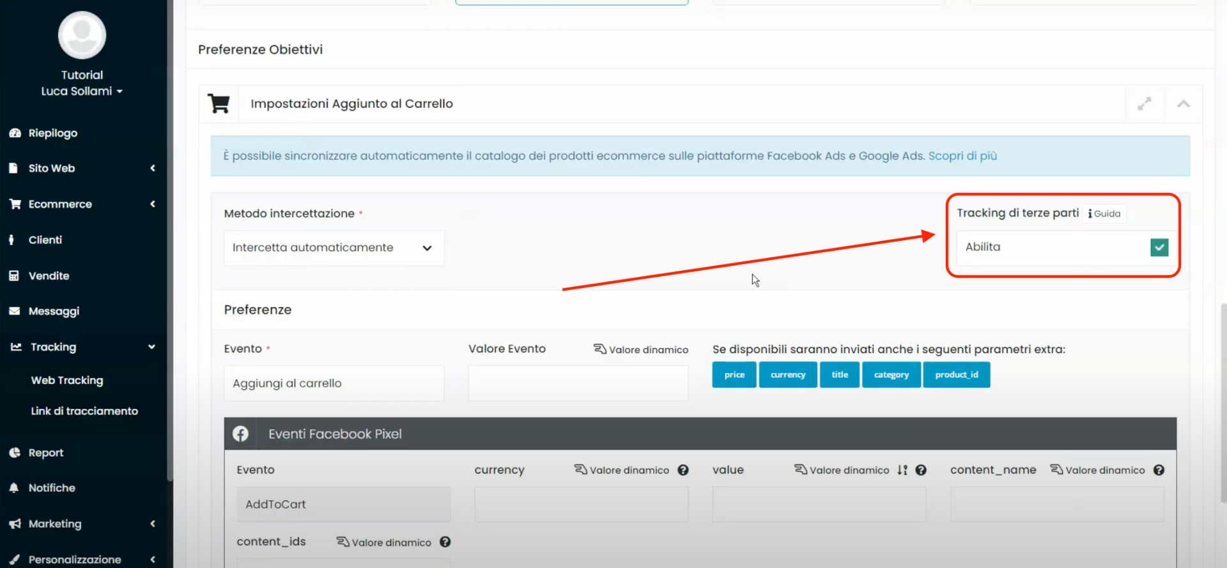Select the Tracking sidebar menu item
The width and height of the screenshot is (1227, 568).
click(x=53, y=347)
